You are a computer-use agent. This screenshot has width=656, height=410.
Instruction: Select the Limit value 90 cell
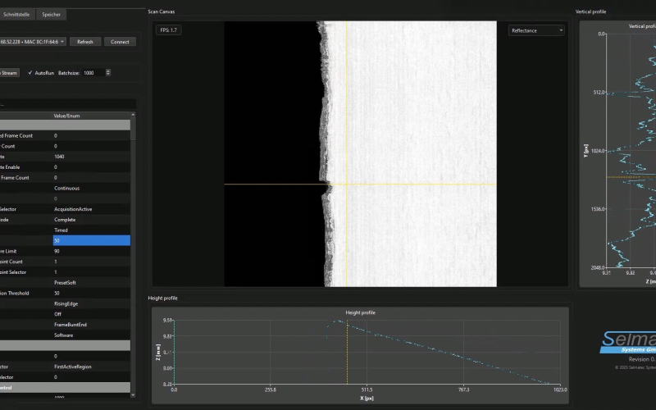tap(91, 251)
